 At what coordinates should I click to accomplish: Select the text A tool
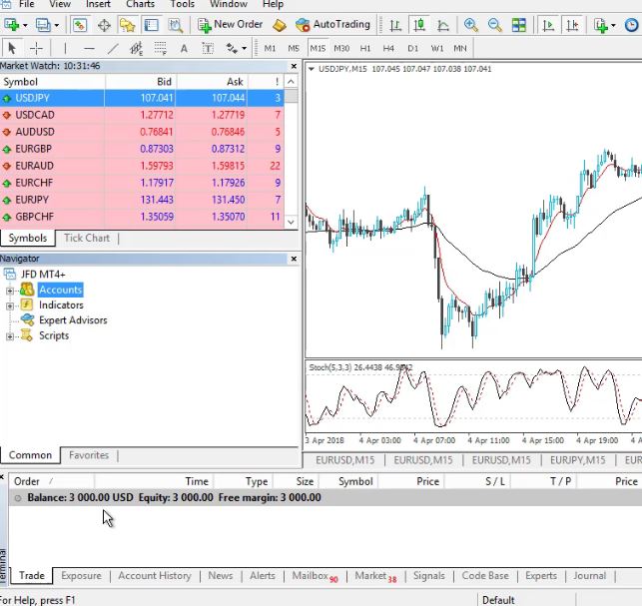184,48
